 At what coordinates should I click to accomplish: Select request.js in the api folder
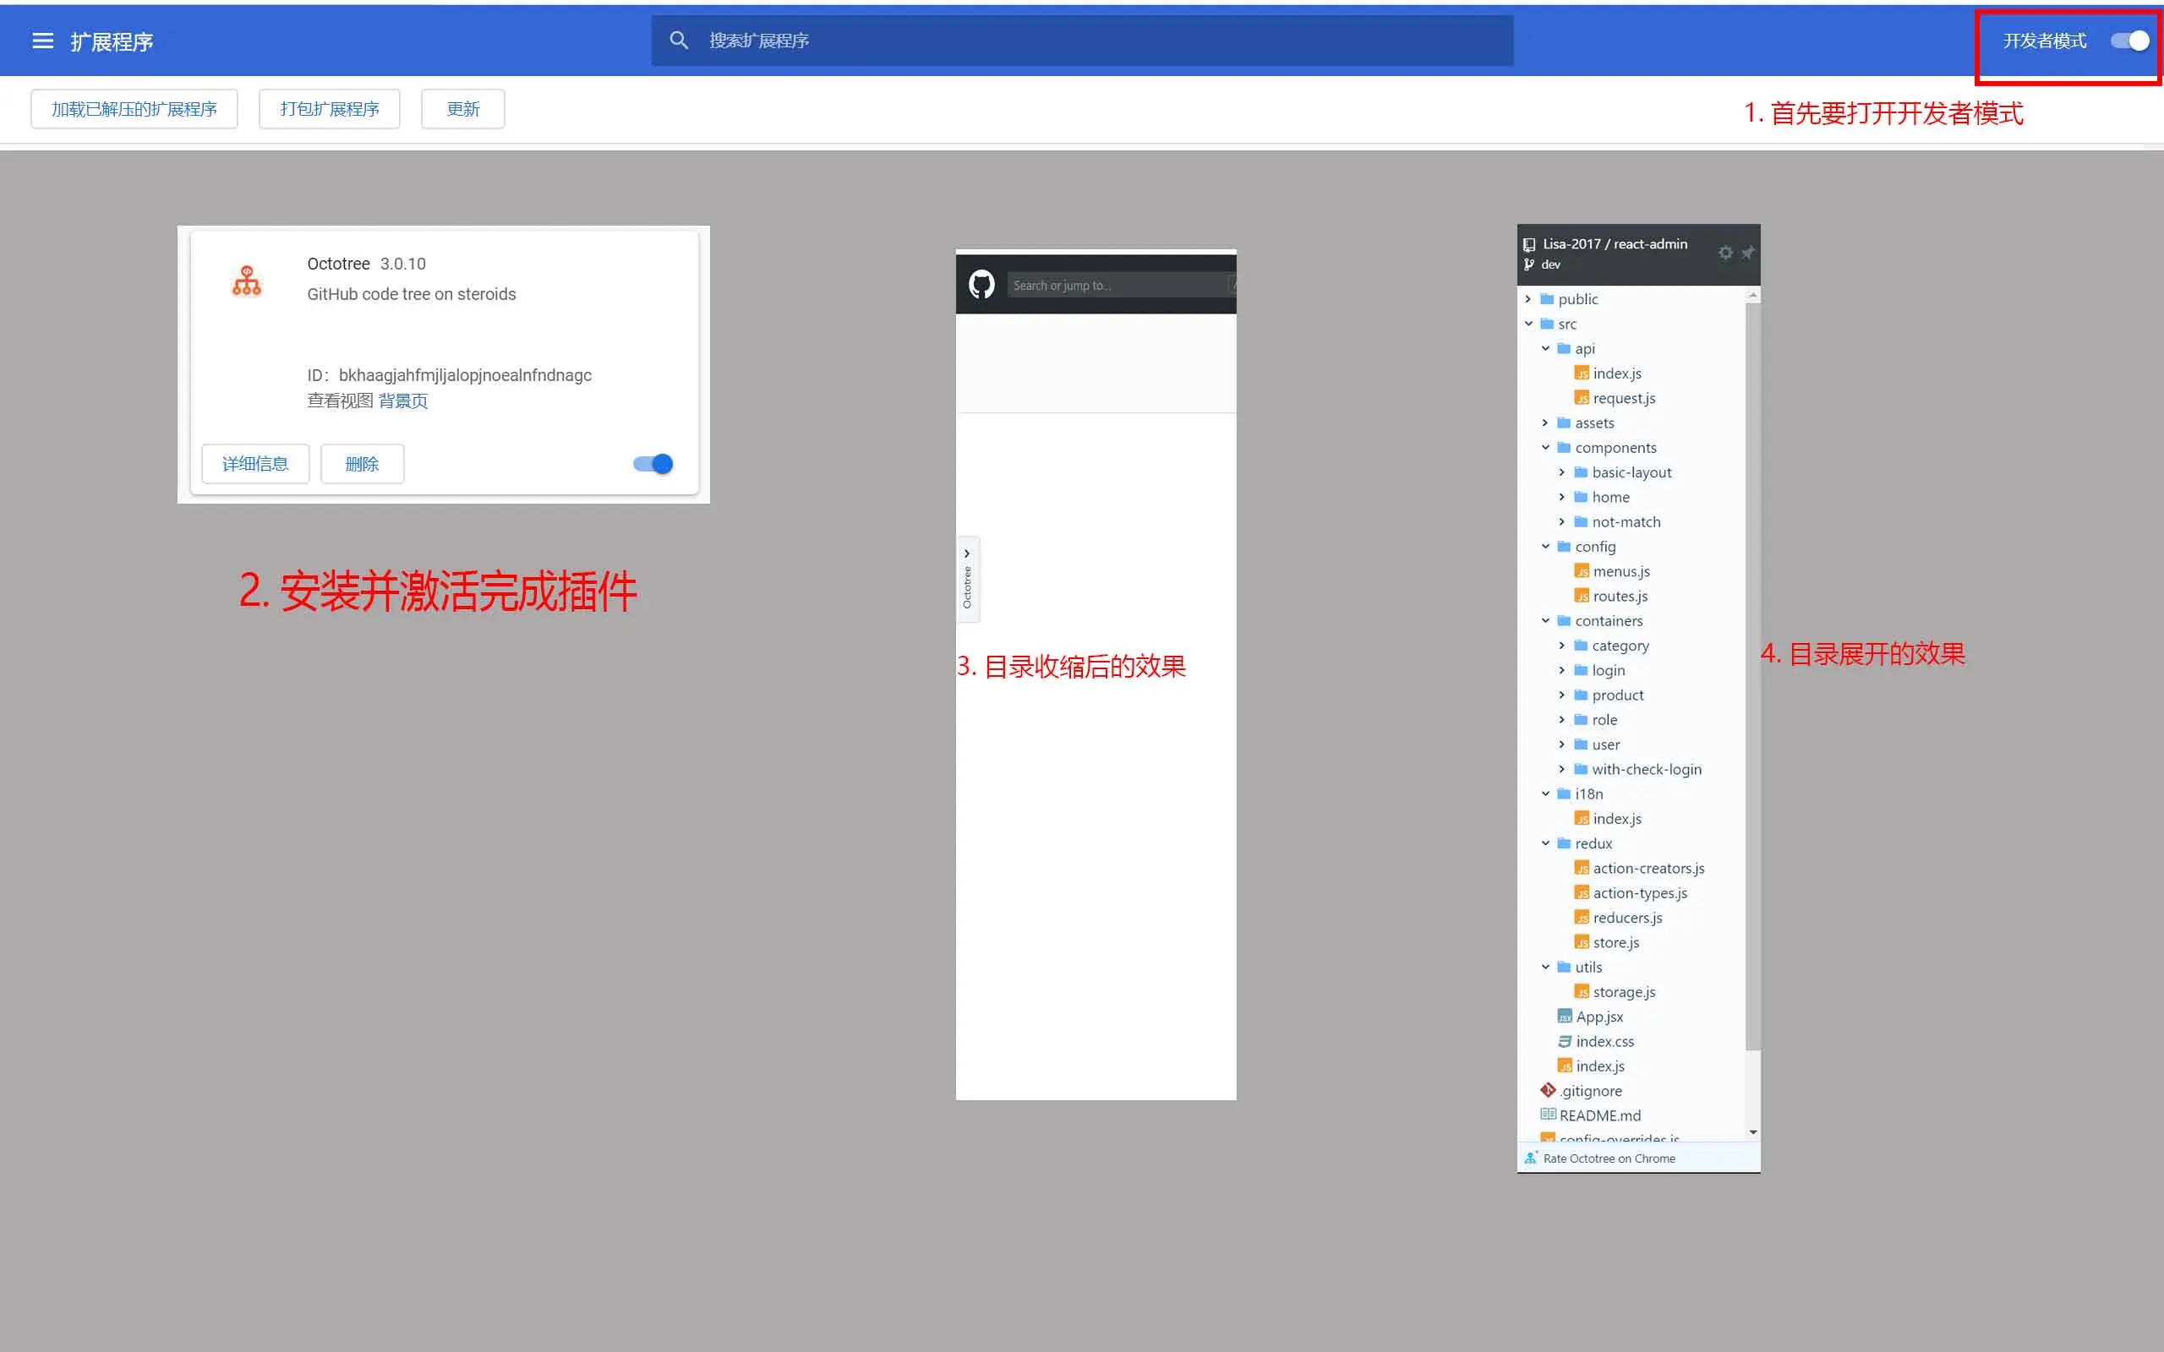(x=1623, y=399)
